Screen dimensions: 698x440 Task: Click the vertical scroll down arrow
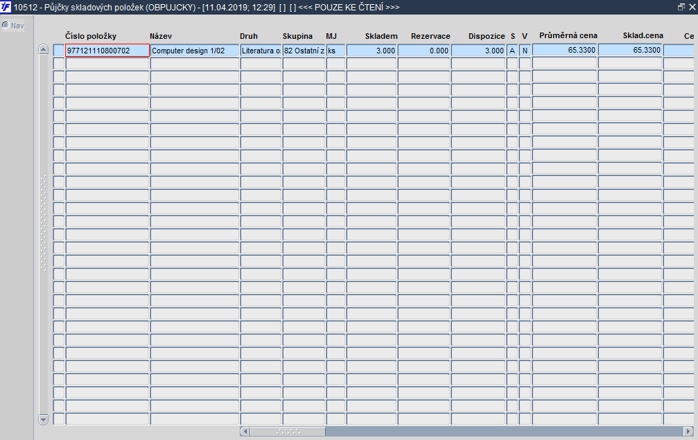pos(43,419)
